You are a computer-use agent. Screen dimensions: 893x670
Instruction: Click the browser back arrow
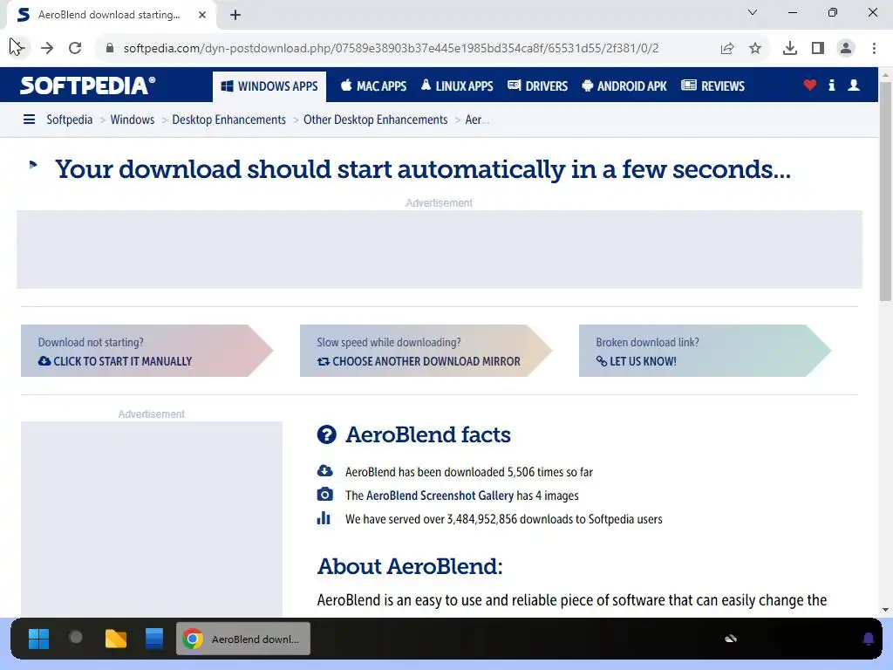pos(18,48)
